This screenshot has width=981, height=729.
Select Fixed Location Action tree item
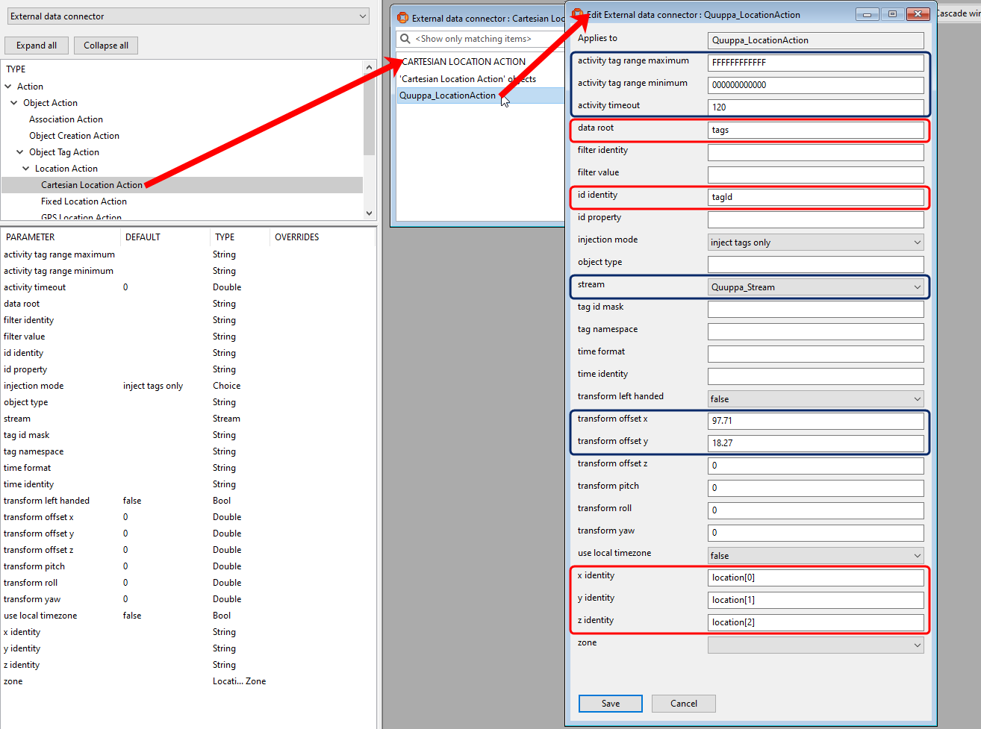(x=84, y=201)
